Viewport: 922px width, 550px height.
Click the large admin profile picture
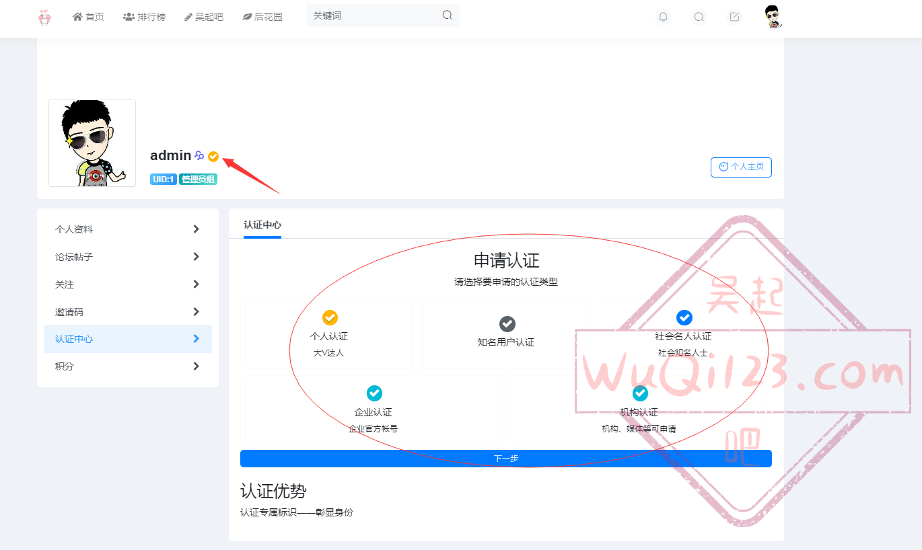click(x=92, y=143)
